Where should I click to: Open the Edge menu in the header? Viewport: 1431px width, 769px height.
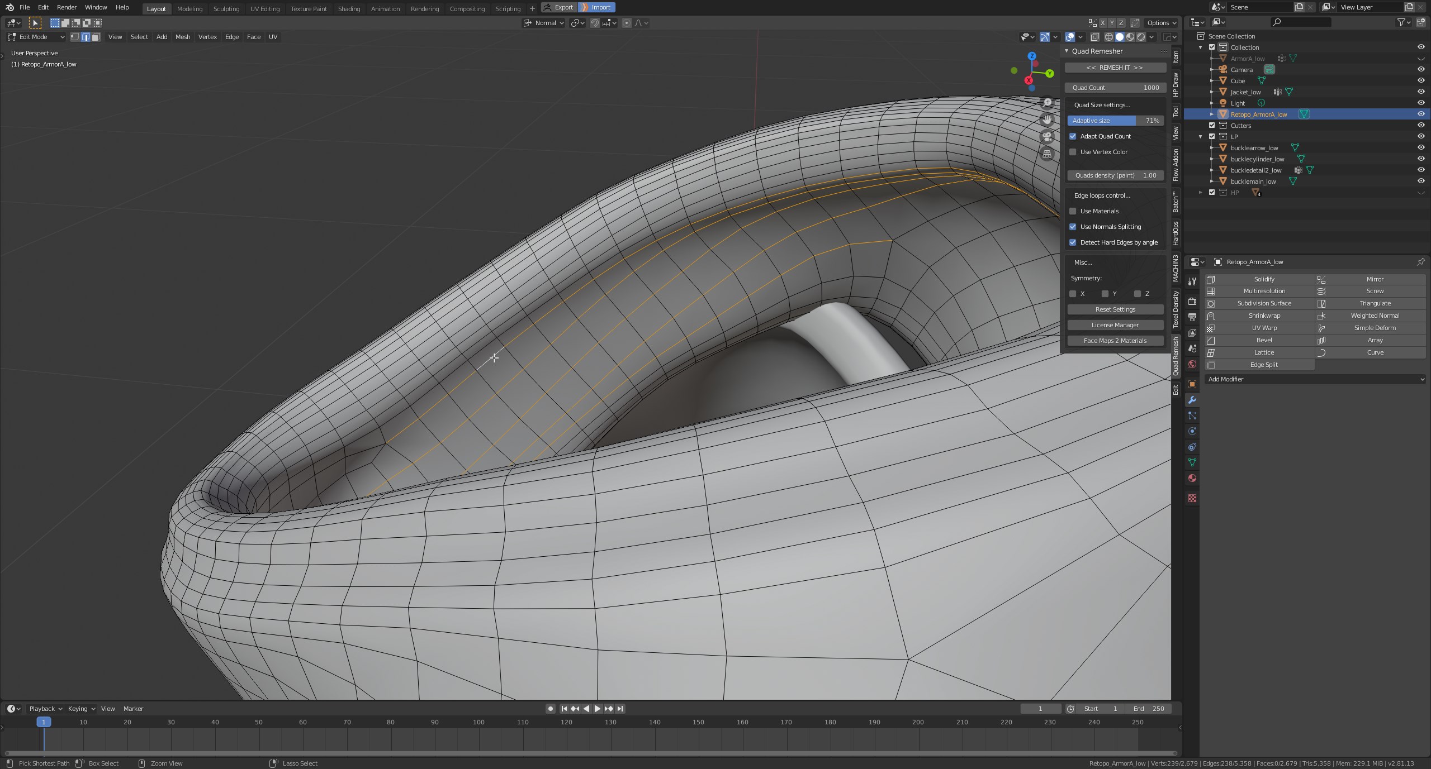point(232,37)
